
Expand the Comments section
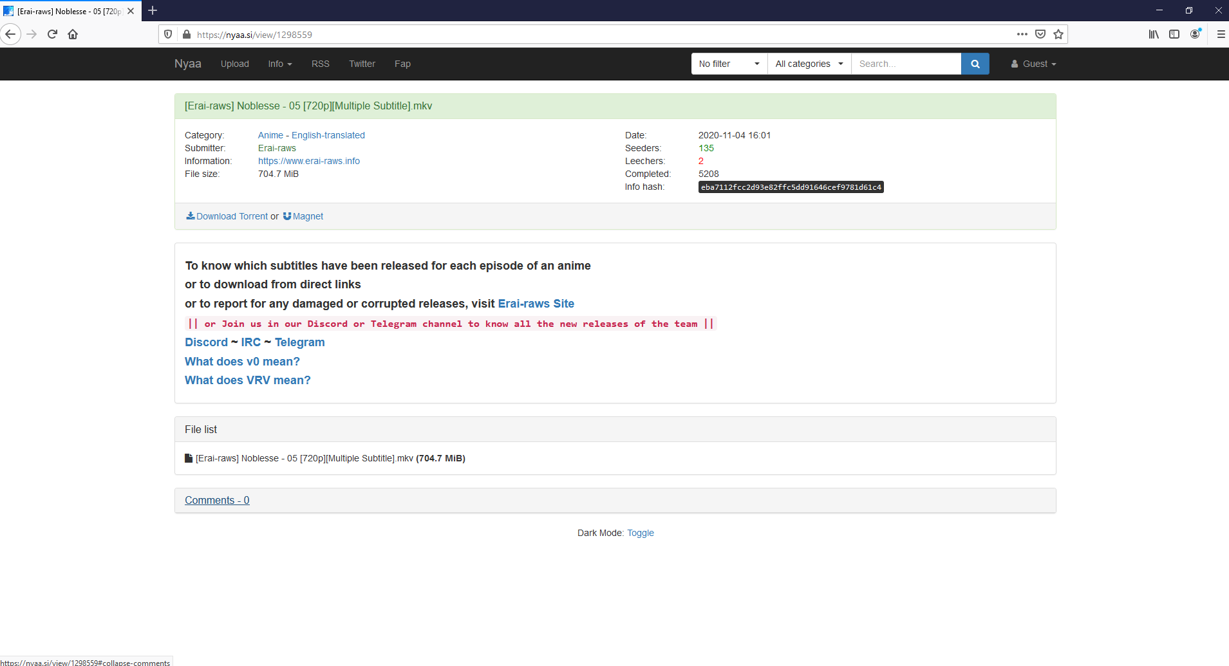217,500
